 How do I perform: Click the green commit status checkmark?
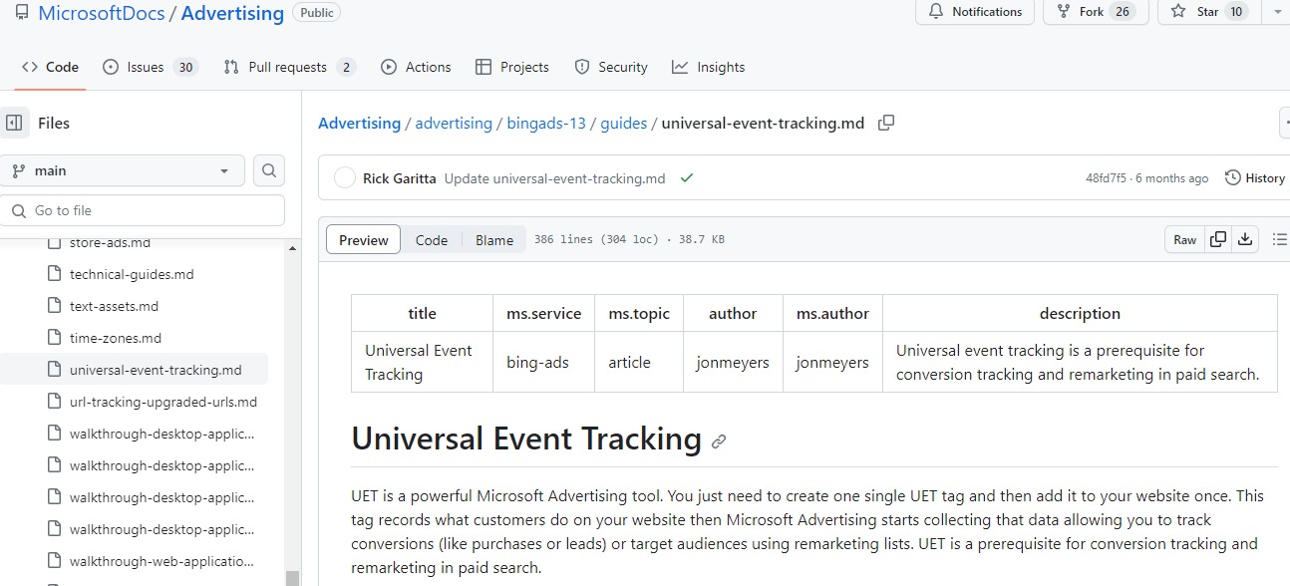pos(686,178)
